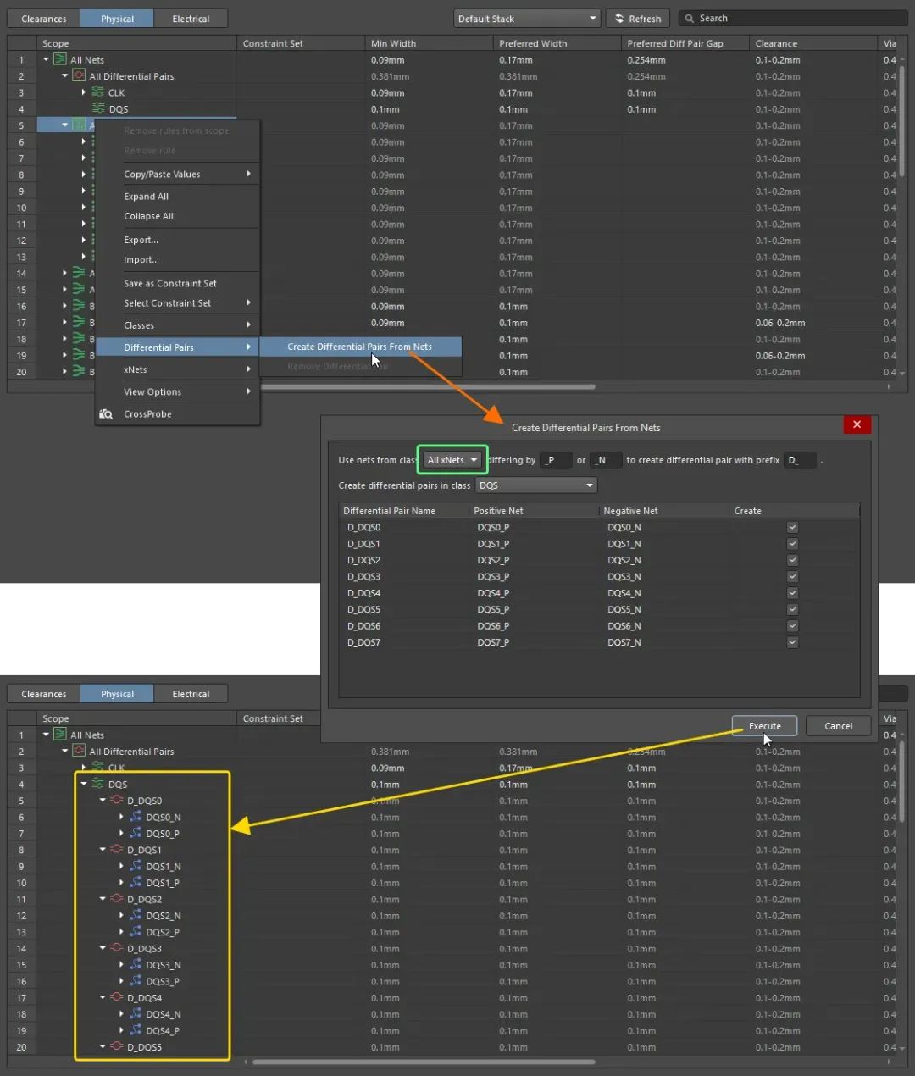Choose Save as Constraint Set
The height and width of the screenshot is (1076, 915).
[x=177, y=283]
